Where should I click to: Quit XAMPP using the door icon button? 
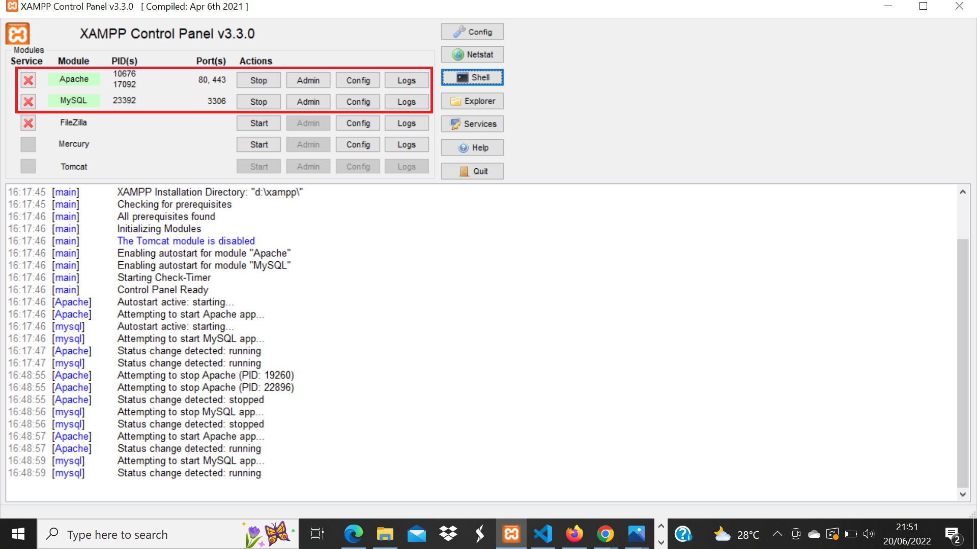pos(472,171)
